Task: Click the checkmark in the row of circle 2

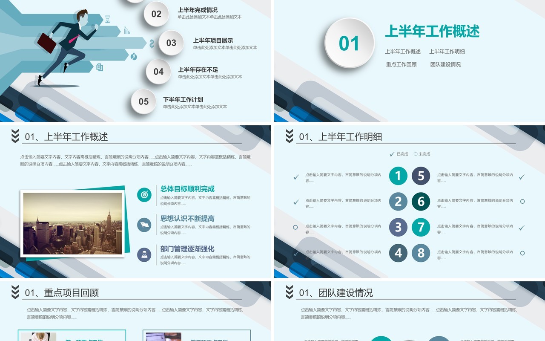Action: 296,202
